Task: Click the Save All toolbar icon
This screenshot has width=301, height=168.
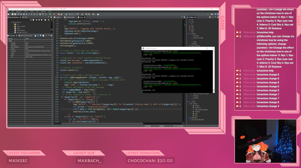Action: point(15,14)
